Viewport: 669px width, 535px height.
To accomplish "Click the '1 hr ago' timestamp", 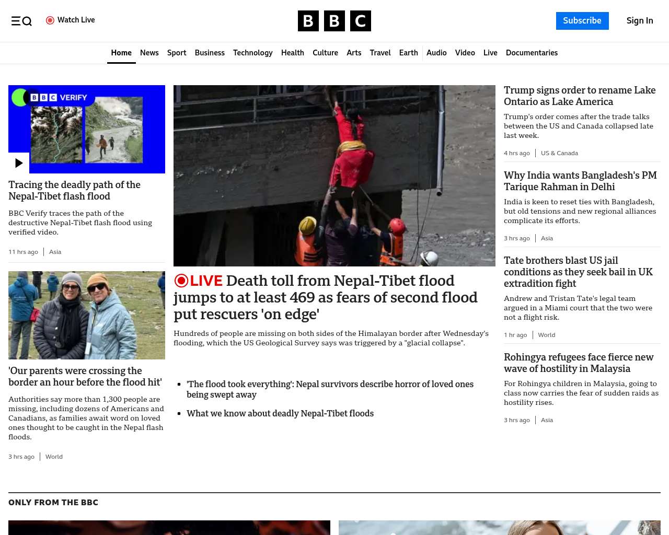I will click(515, 335).
